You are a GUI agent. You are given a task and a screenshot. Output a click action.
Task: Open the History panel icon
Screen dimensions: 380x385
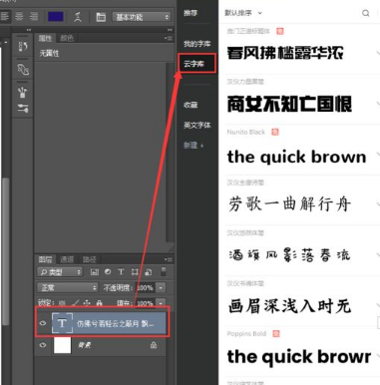point(23,46)
